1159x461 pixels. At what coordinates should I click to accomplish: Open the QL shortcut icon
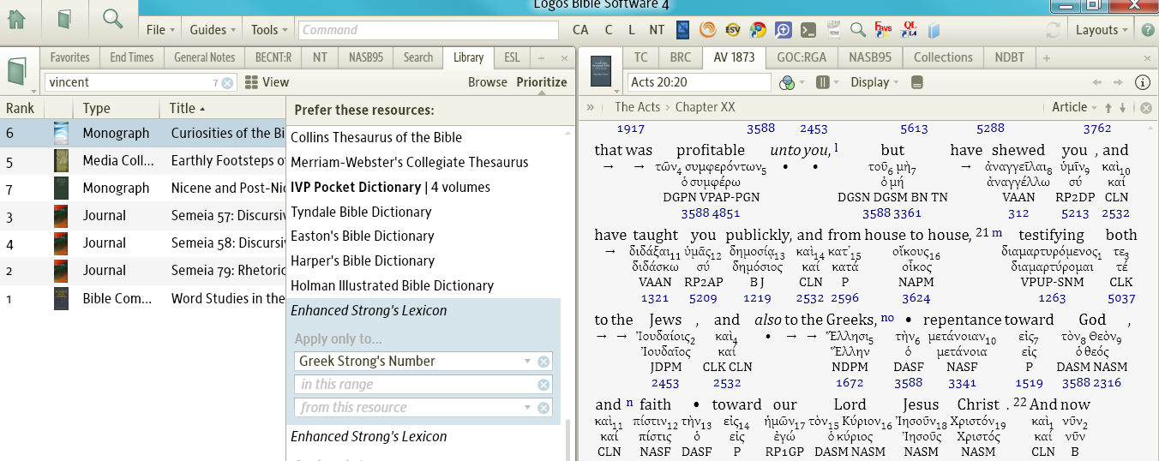[909, 30]
